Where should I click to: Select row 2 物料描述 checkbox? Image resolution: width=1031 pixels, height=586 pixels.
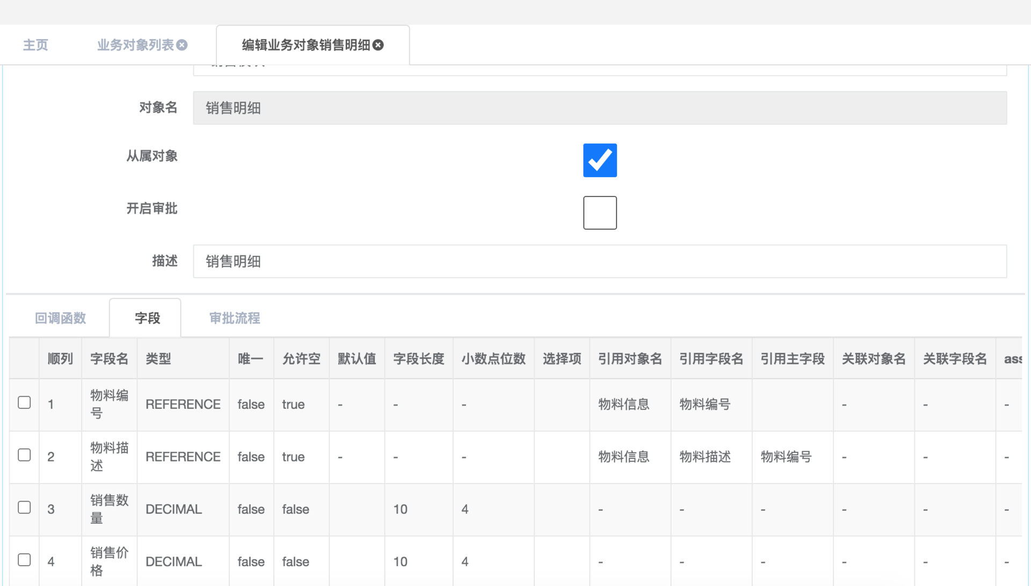[24, 455]
